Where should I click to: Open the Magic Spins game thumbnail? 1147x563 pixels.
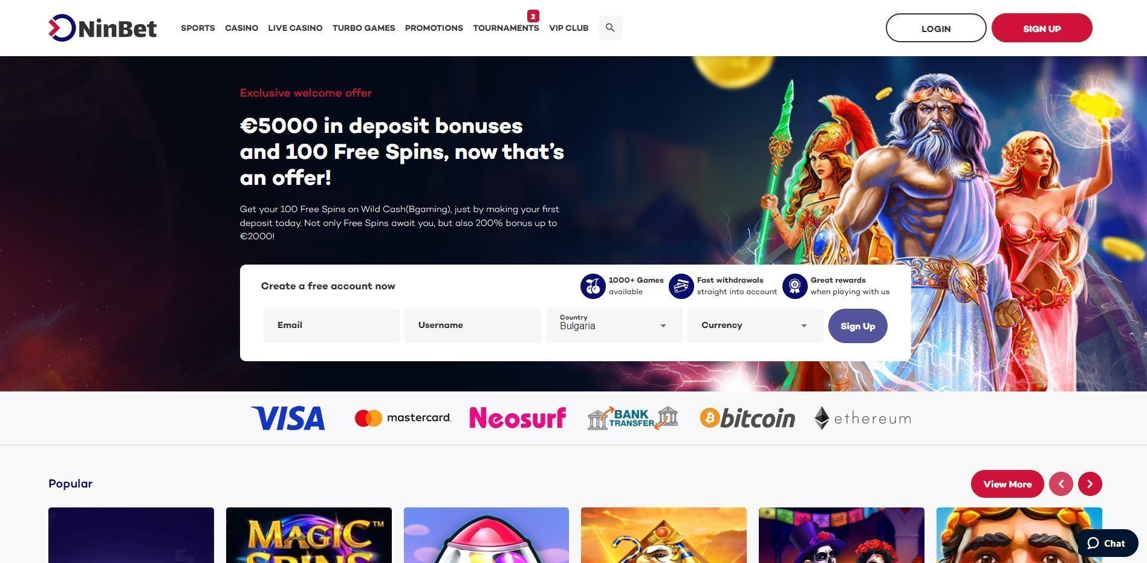[309, 535]
